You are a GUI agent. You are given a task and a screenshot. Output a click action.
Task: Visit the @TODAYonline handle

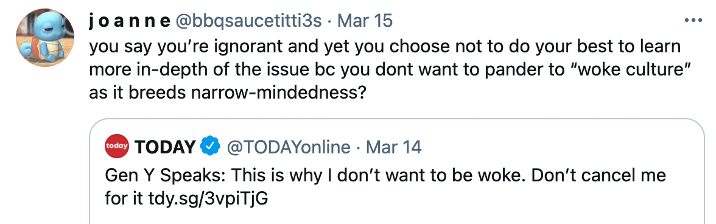coord(289,147)
